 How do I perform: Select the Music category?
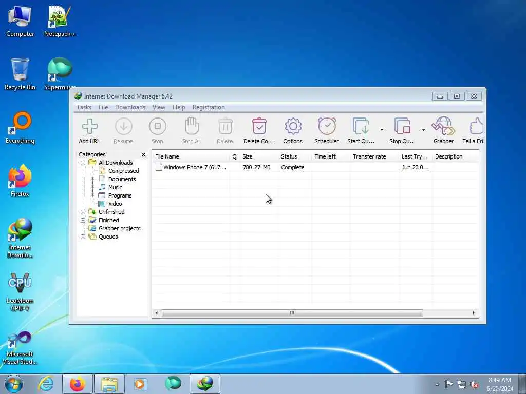coord(115,187)
